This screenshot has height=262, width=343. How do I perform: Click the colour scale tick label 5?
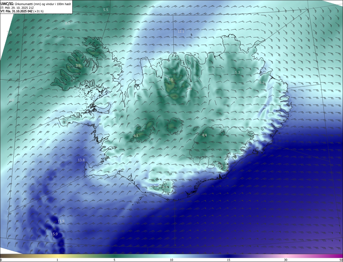[x=114, y=260]
